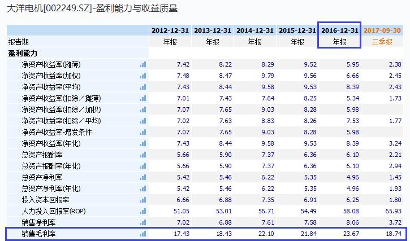Click the 投入资本回报率 row label
Viewport: 410px width, 241px height.
click(x=45, y=200)
